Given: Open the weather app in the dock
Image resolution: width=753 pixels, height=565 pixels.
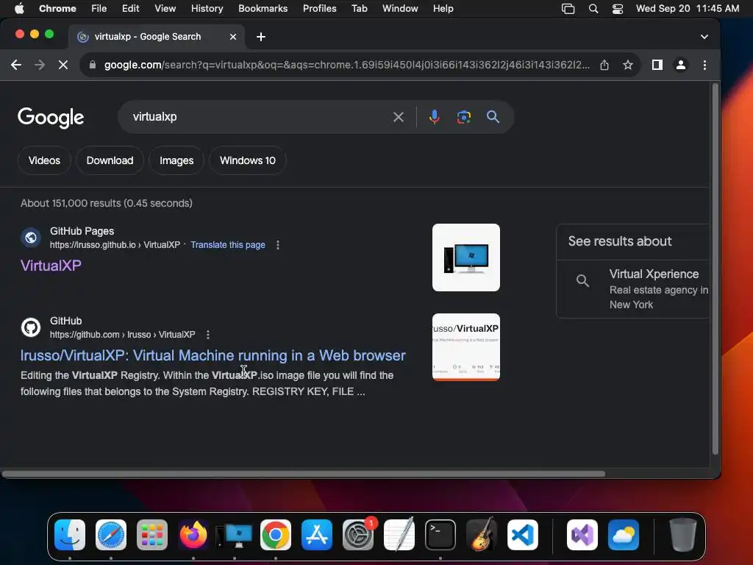Looking at the screenshot, I should click(624, 535).
